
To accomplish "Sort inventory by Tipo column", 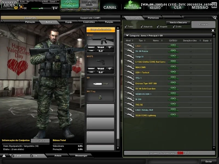I will [x=142, y=40].
